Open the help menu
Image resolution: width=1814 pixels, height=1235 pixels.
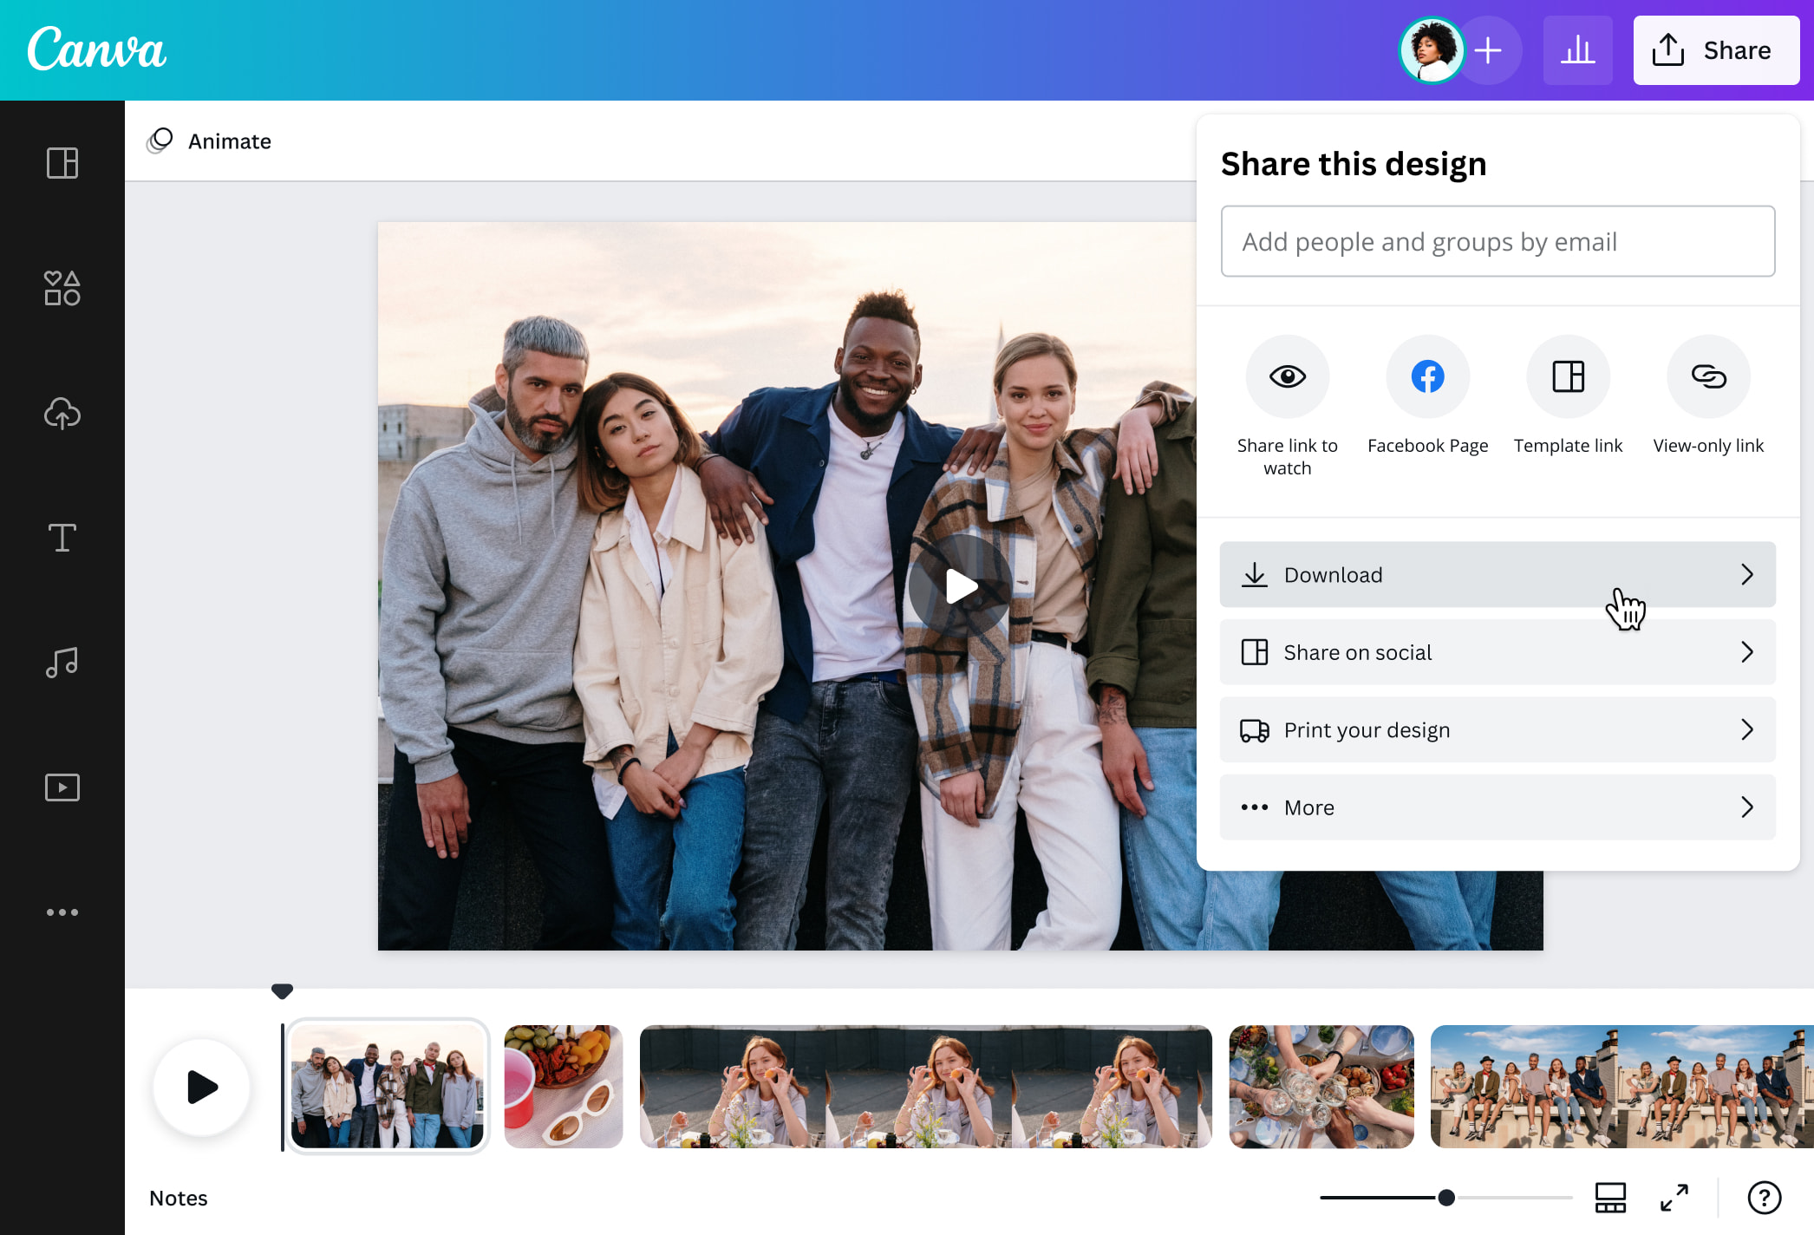click(x=1763, y=1198)
